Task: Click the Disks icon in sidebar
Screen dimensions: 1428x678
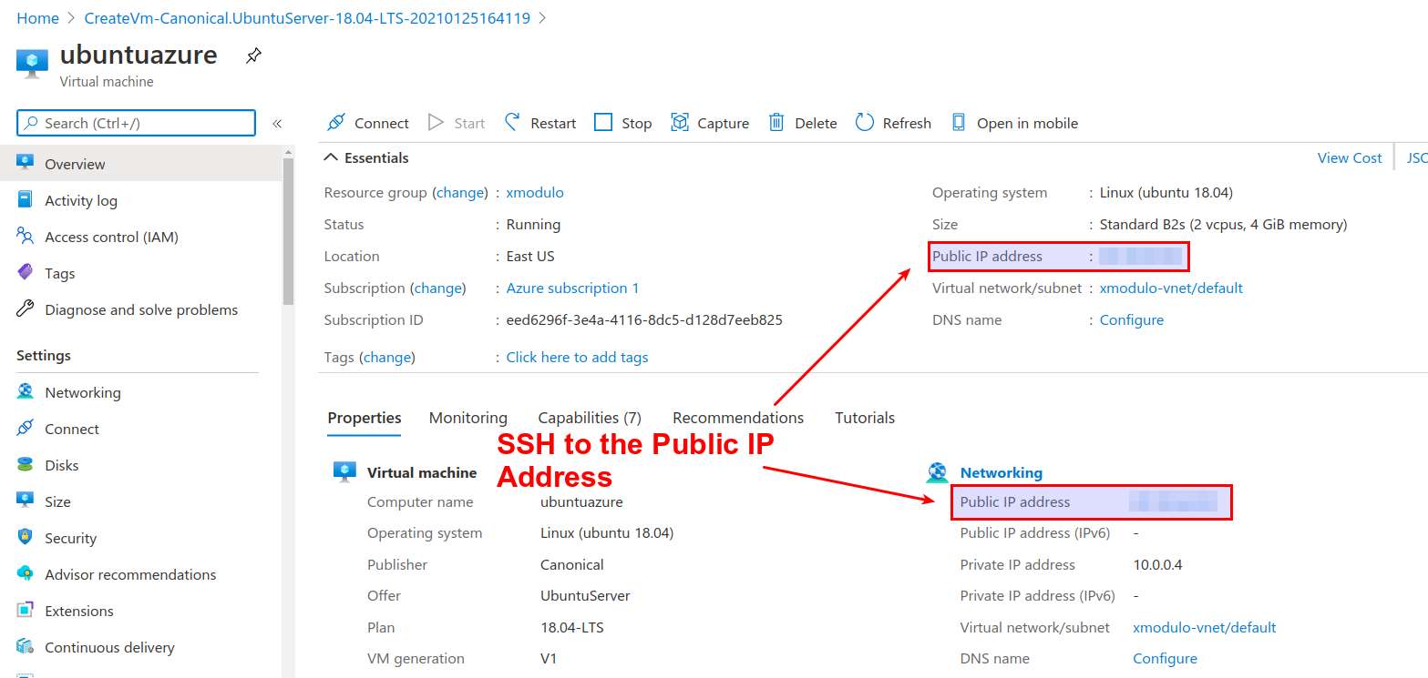Action: coord(26,465)
